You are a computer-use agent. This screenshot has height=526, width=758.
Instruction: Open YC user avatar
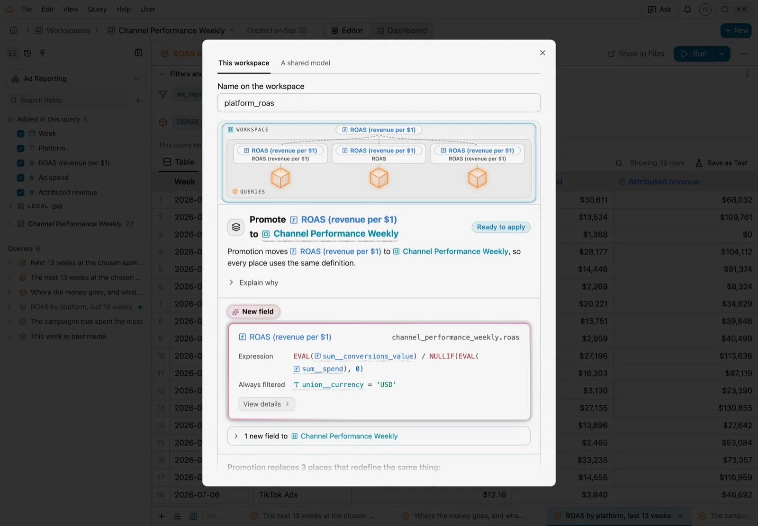click(705, 9)
